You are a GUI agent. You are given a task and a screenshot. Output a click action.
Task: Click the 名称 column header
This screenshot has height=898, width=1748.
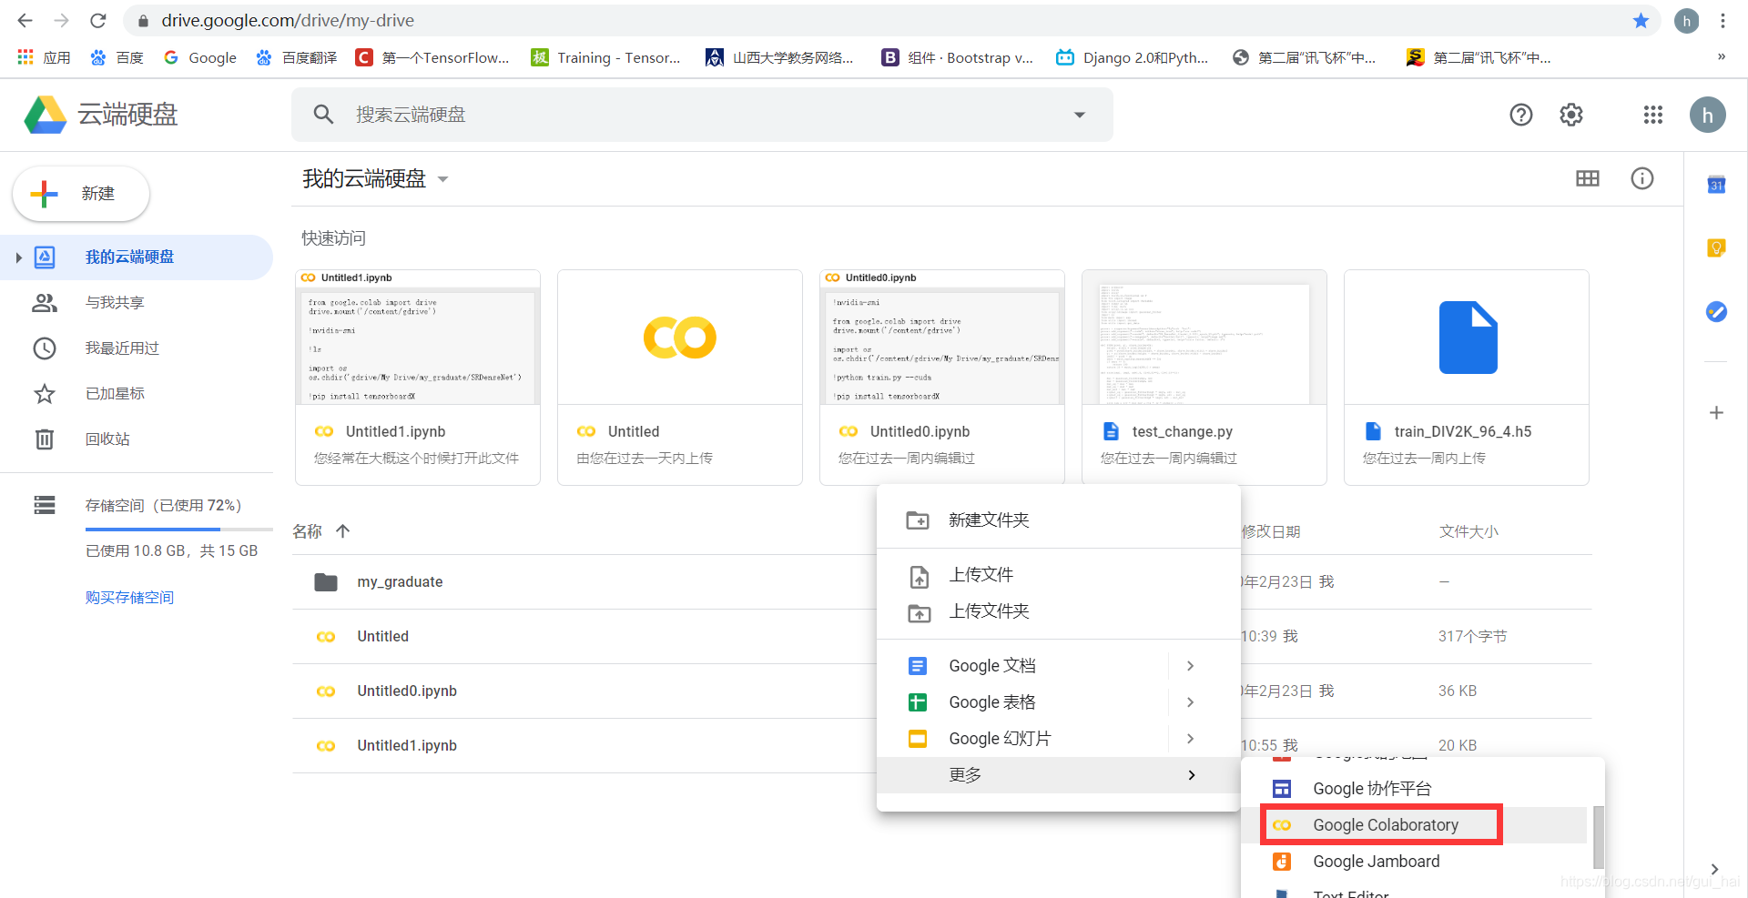307,531
